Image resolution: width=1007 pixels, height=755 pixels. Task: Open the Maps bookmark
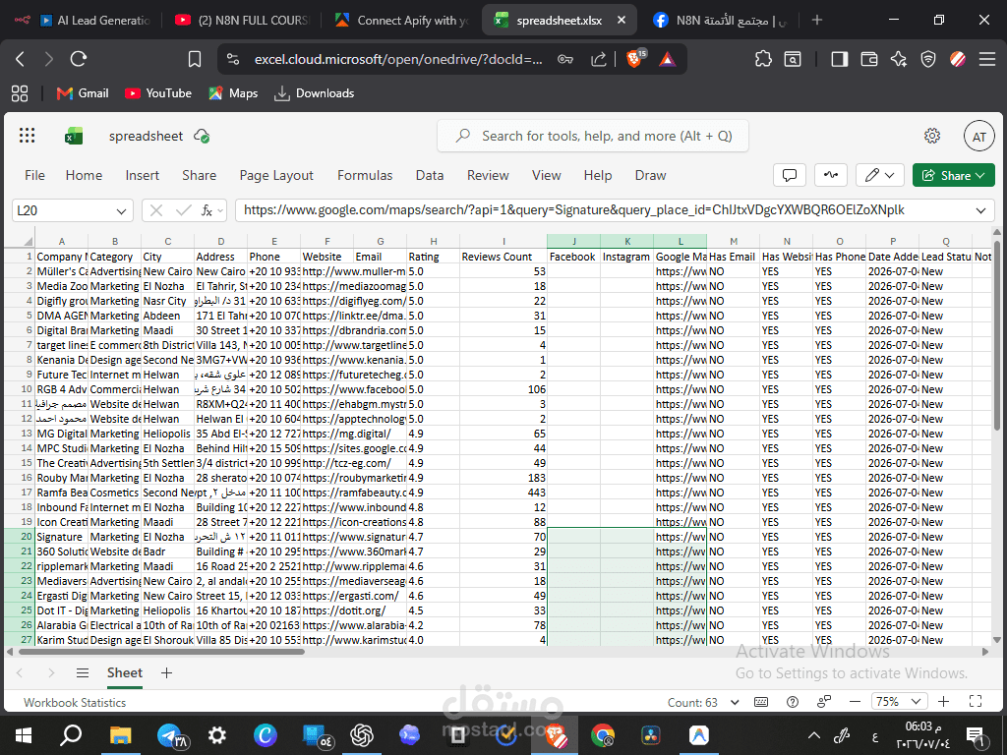[x=233, y=93]
